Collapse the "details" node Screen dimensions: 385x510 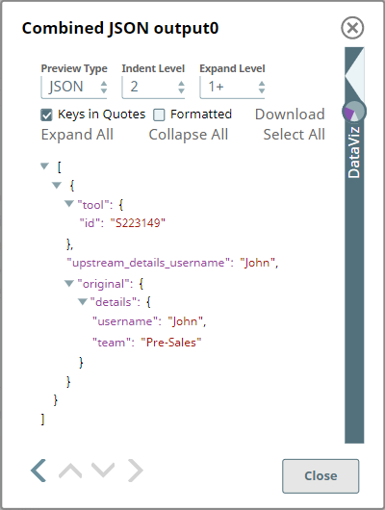[83, 302]
